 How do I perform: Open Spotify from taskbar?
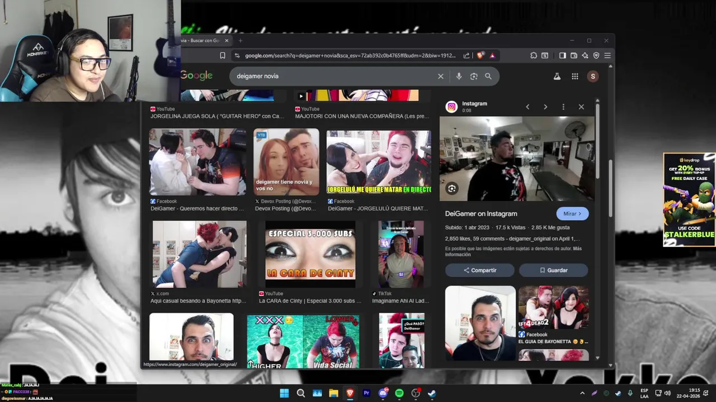[x=399, y=393]
